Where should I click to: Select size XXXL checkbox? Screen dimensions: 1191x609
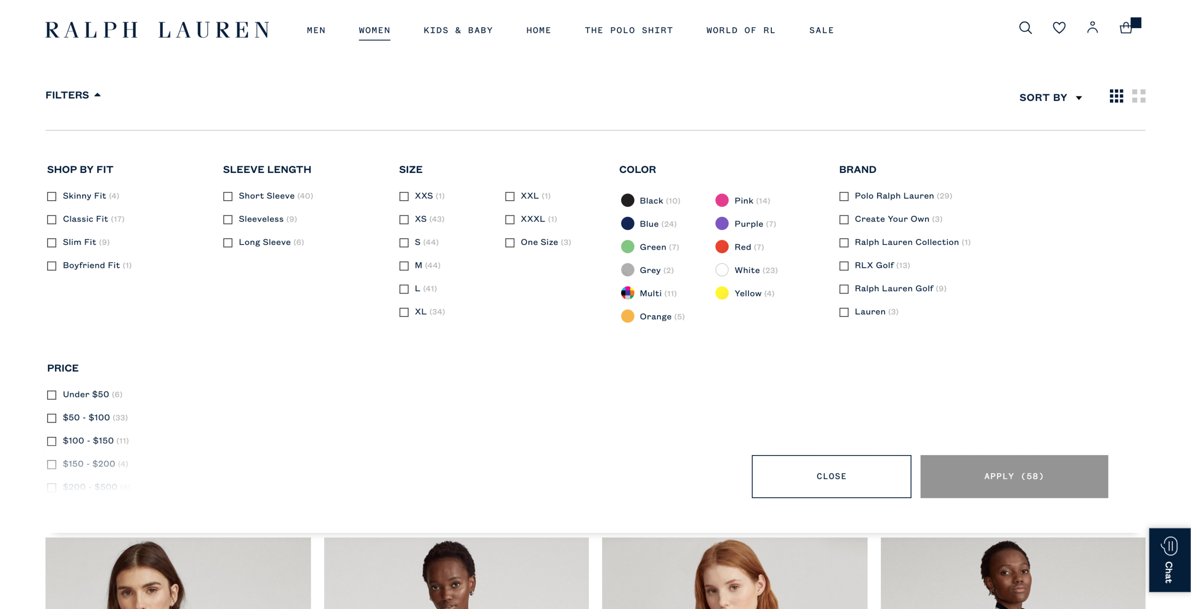click(510, 220)
